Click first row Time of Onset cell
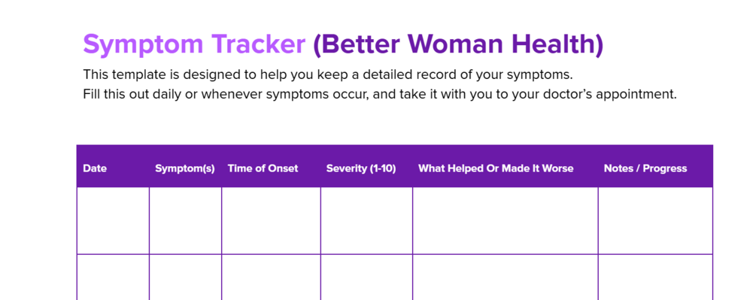 pyautogui.click(x=271, y=220)
